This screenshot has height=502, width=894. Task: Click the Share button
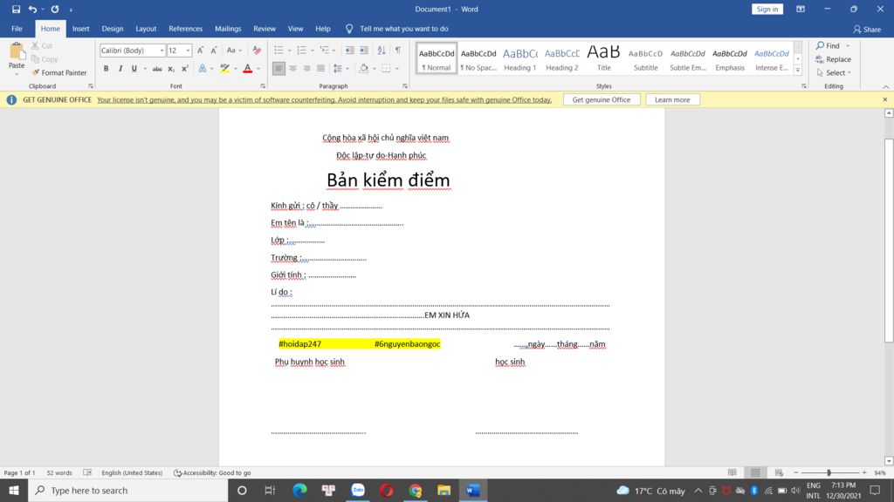tap(867, 29)
